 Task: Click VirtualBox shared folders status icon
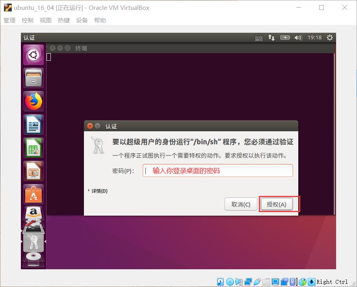click(x=266, y=282)
